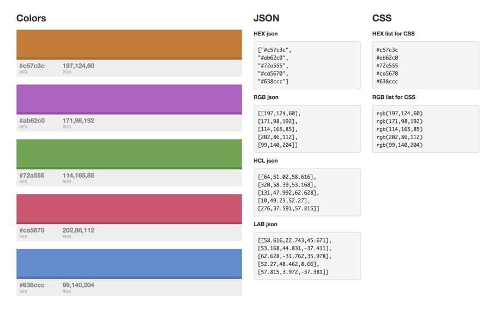
Task: Click the orange #c57c3c color swatch
Action: 129,44
